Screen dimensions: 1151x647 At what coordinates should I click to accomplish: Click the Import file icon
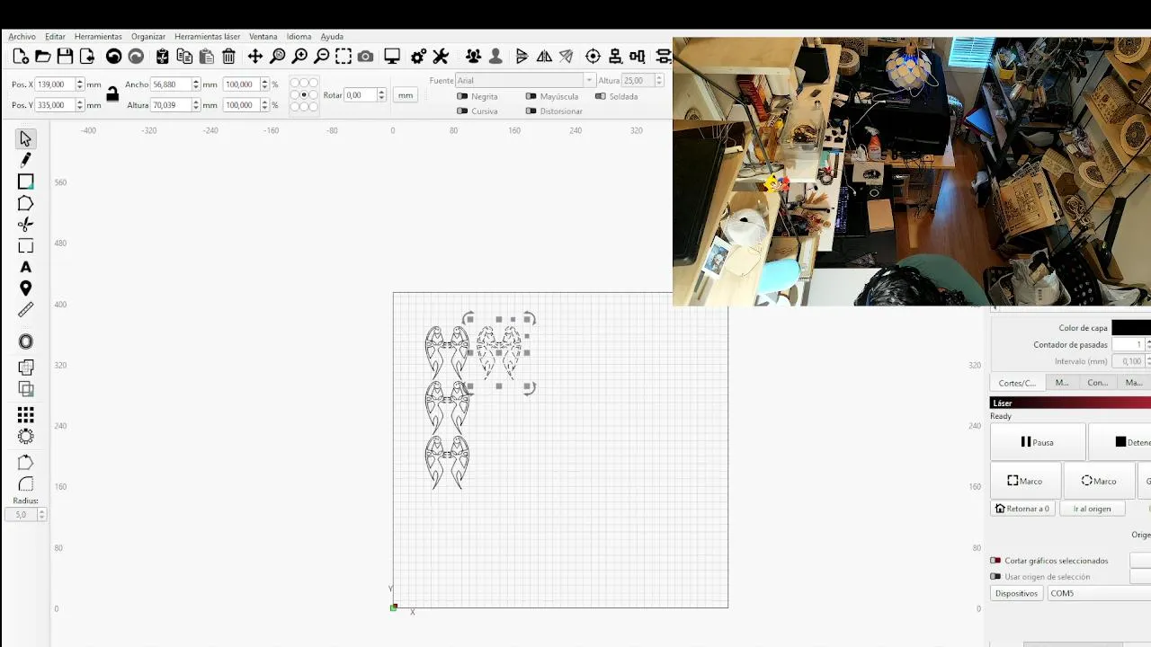[x=87, y=57]
